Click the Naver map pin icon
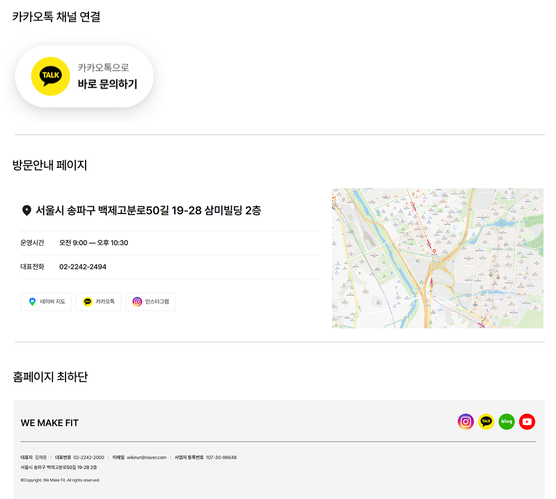Image resolution: width=556 pixels, height=499 pixels. (32, 302)
